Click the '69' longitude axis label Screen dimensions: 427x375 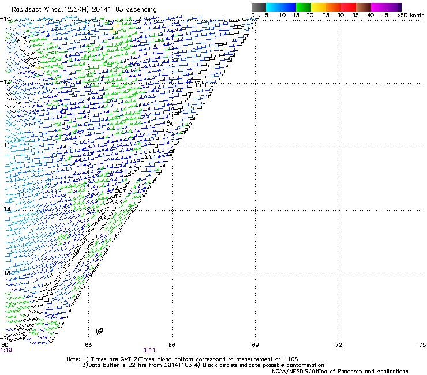[x=255, y=345]
